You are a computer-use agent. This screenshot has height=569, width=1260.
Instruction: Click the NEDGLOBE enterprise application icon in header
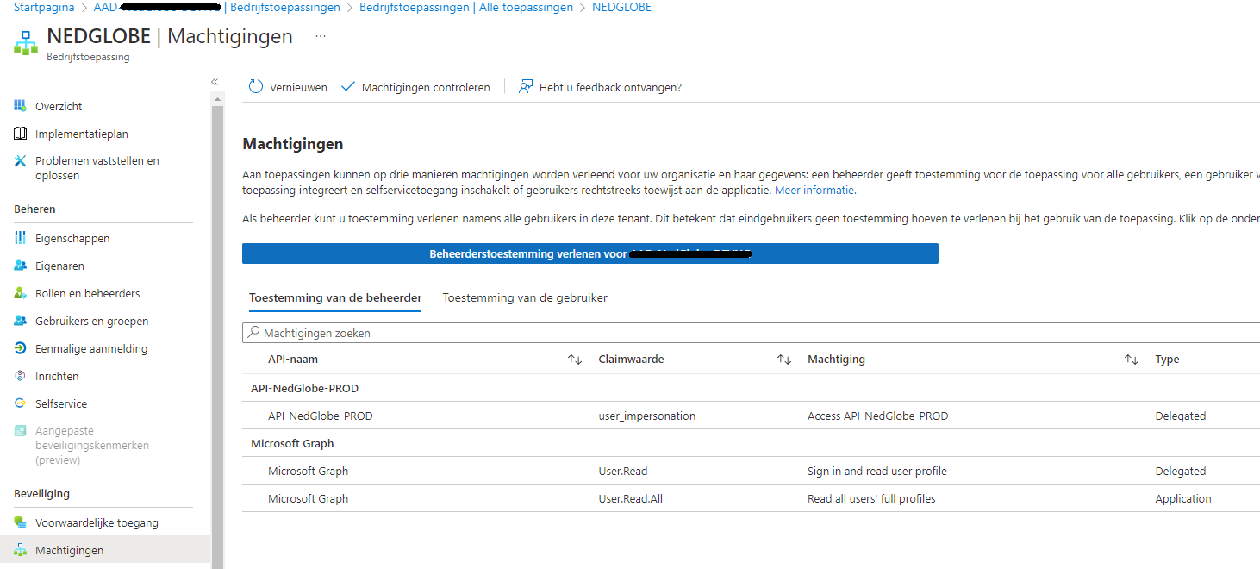point(26,42)
